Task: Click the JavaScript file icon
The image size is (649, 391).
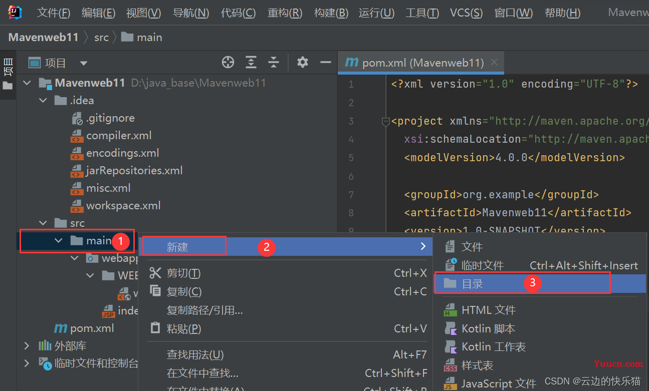Action: tap(450, 384)
